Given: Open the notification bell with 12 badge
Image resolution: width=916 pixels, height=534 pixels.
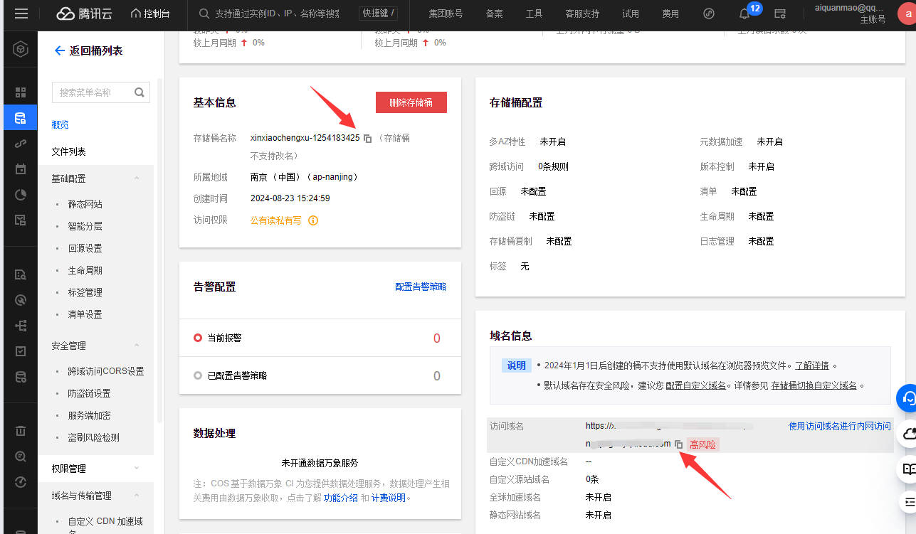Looking at the screenshot, I should pyautogui.click(x=744, y=14).
